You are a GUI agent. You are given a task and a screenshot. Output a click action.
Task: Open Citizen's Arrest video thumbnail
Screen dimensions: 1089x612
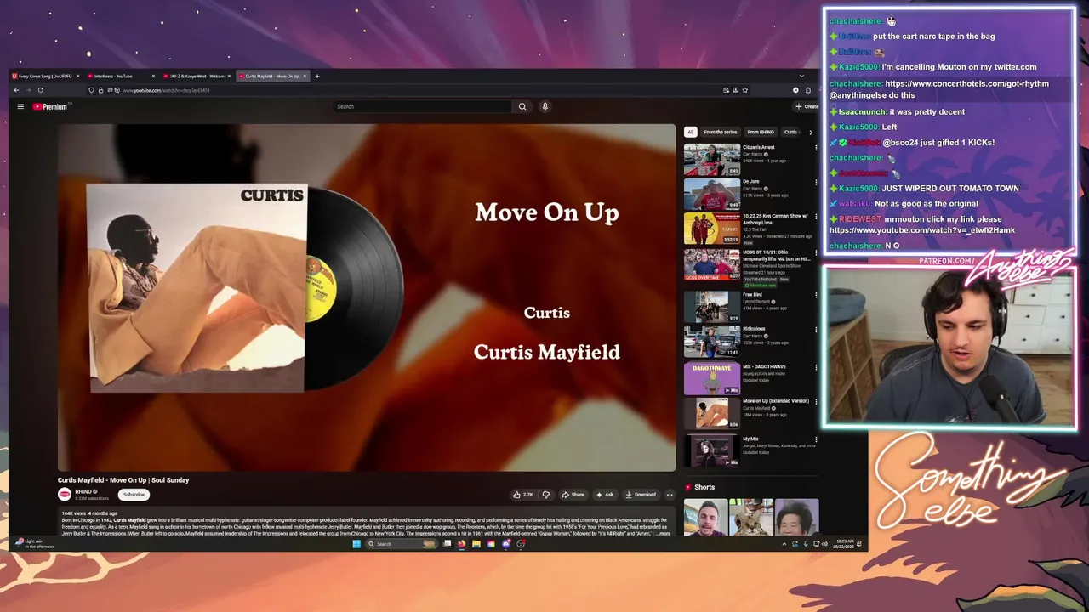pyautogui.click(x=712, y=159)
